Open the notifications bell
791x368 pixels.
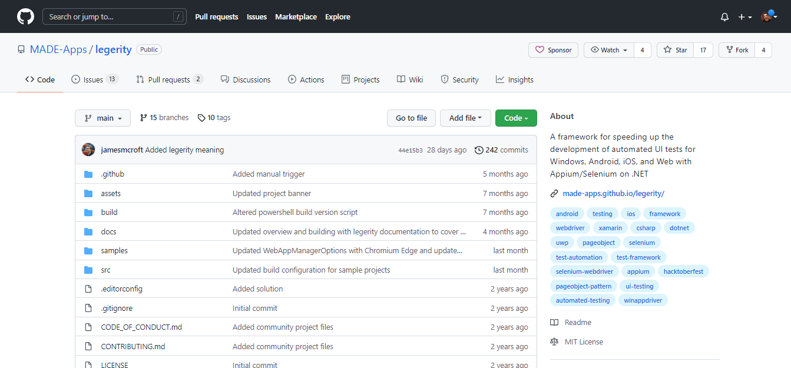[x=724, y=17]
